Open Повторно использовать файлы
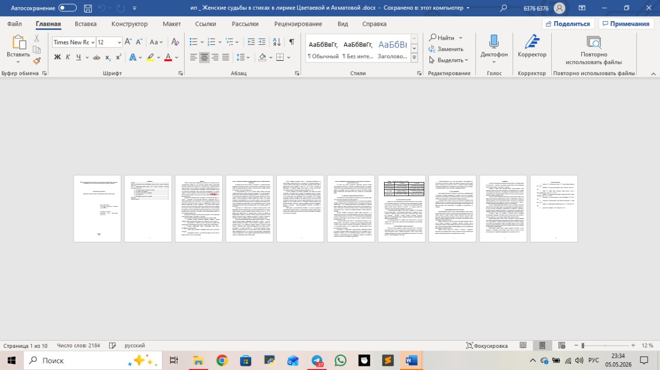The height and width of the screenshot is (370, 660). (x=593, y=50)
